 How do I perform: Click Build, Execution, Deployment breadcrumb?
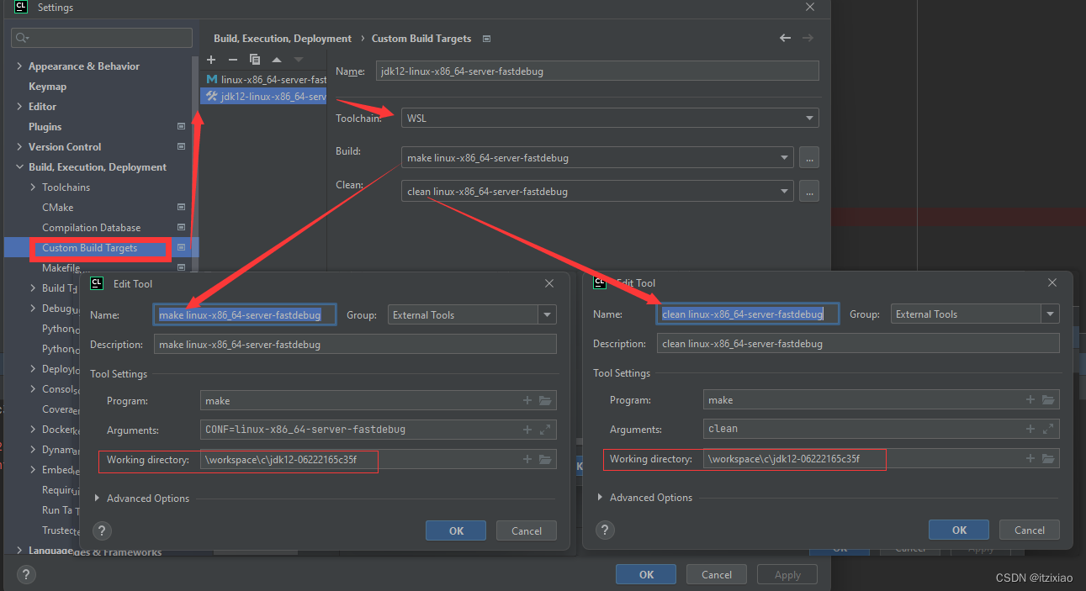(283, 39)
